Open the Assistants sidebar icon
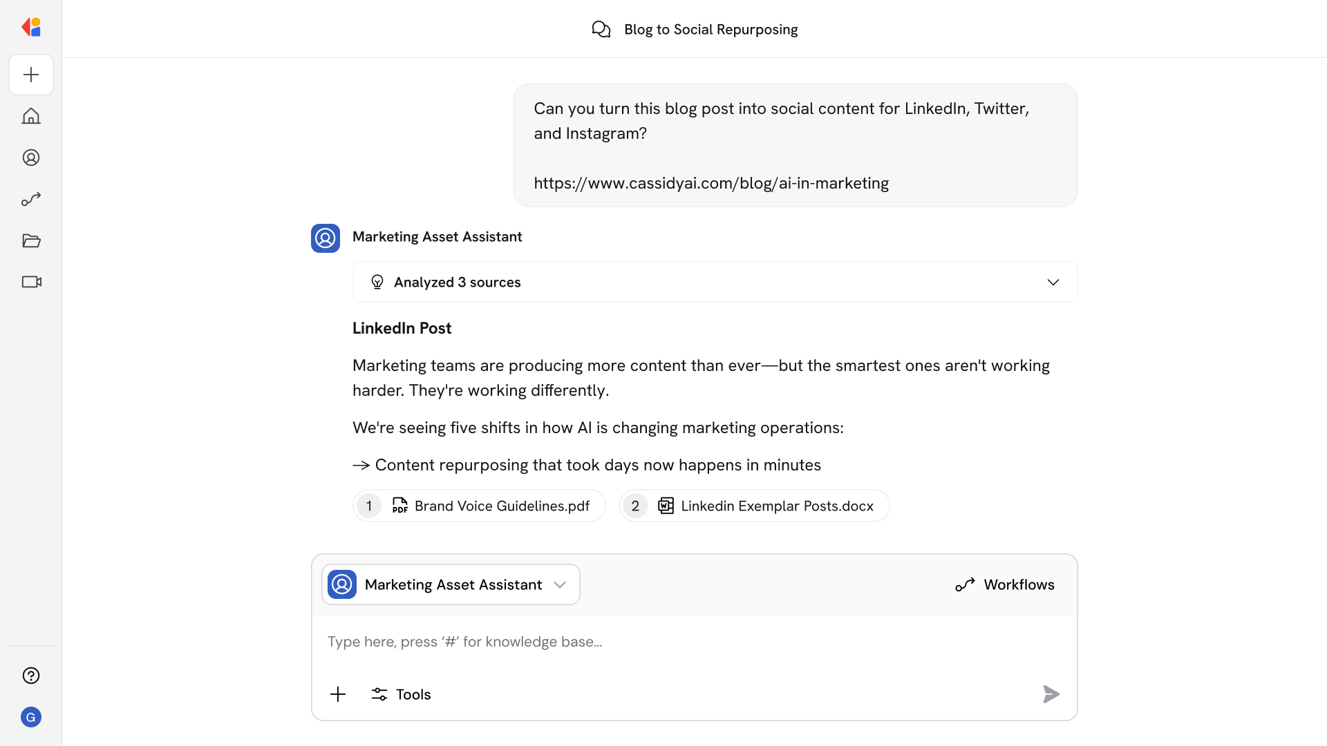 [30, 157]
